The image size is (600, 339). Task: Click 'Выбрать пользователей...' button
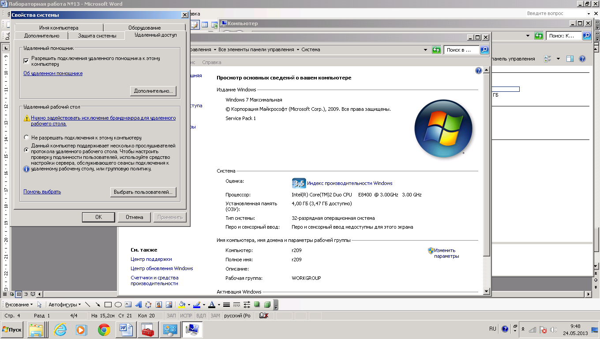click(143, 192)
